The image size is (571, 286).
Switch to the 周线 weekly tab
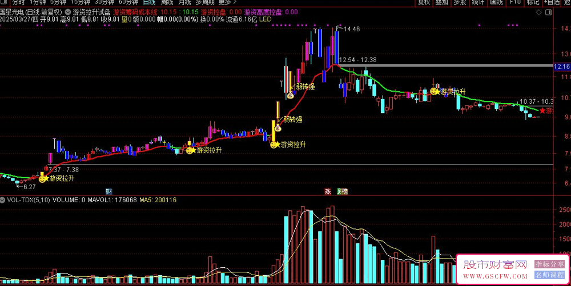point(167,2)
